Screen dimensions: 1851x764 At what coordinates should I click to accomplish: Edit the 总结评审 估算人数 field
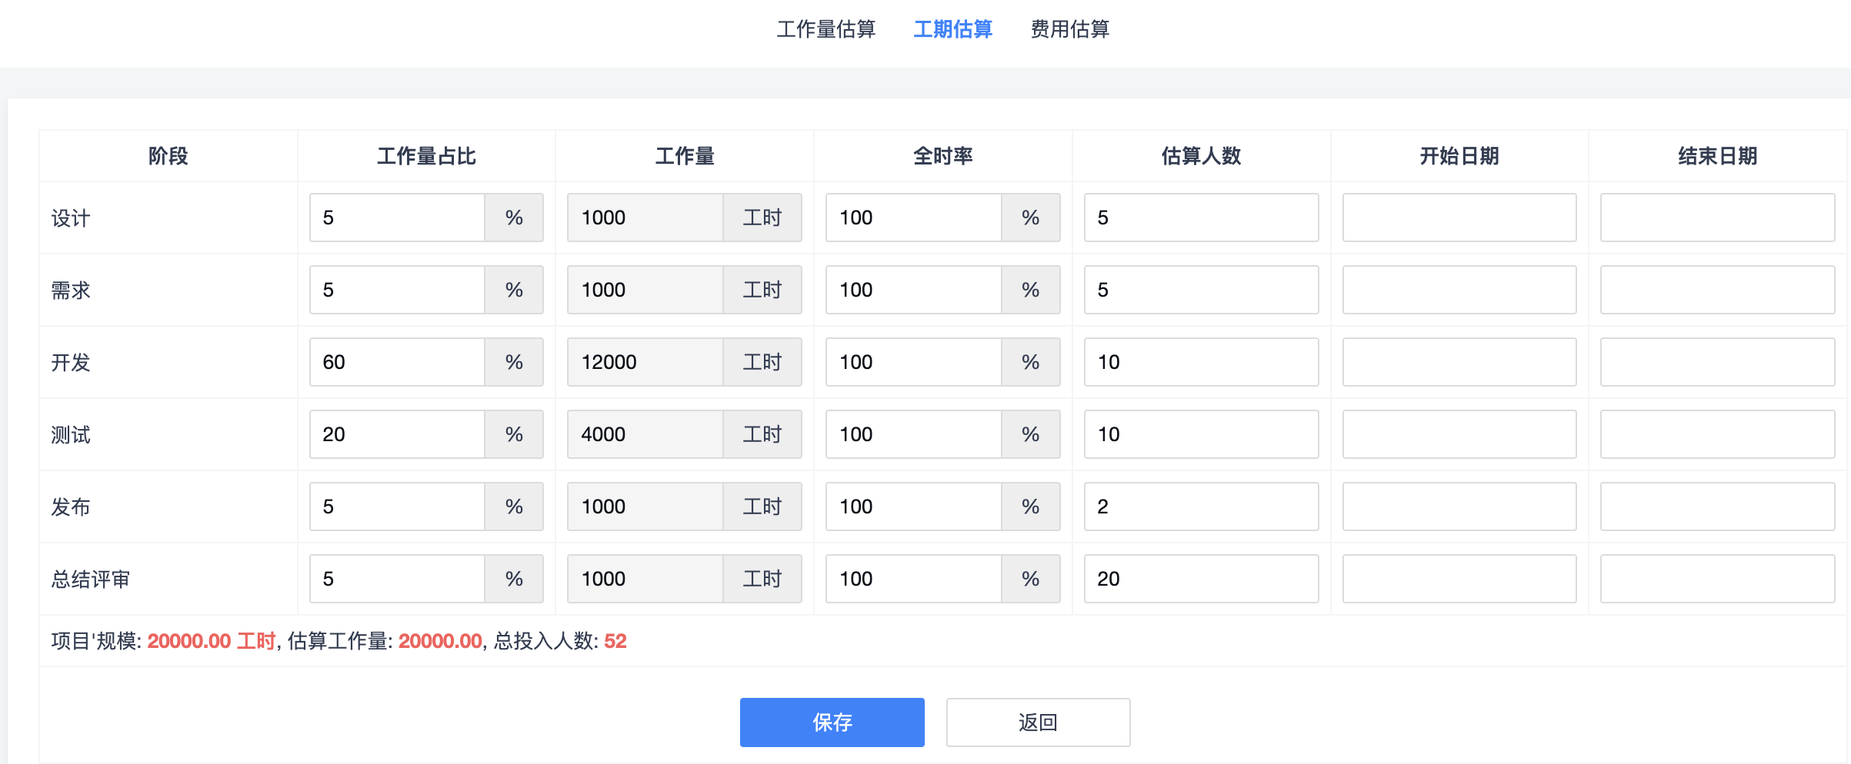click(x=1200, y=579)
